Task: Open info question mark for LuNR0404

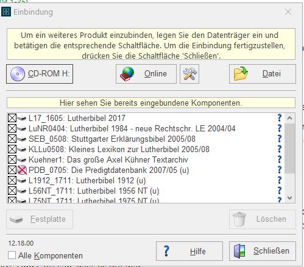Action: (280, 128)
